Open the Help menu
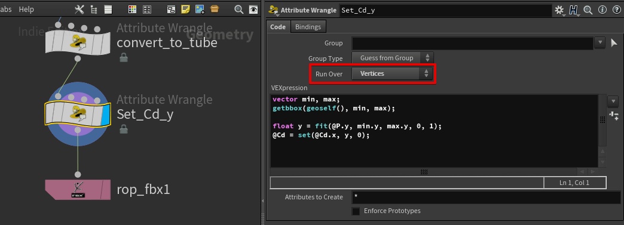The width and height of the screenshot is (624, 225). tap(26, 9)
